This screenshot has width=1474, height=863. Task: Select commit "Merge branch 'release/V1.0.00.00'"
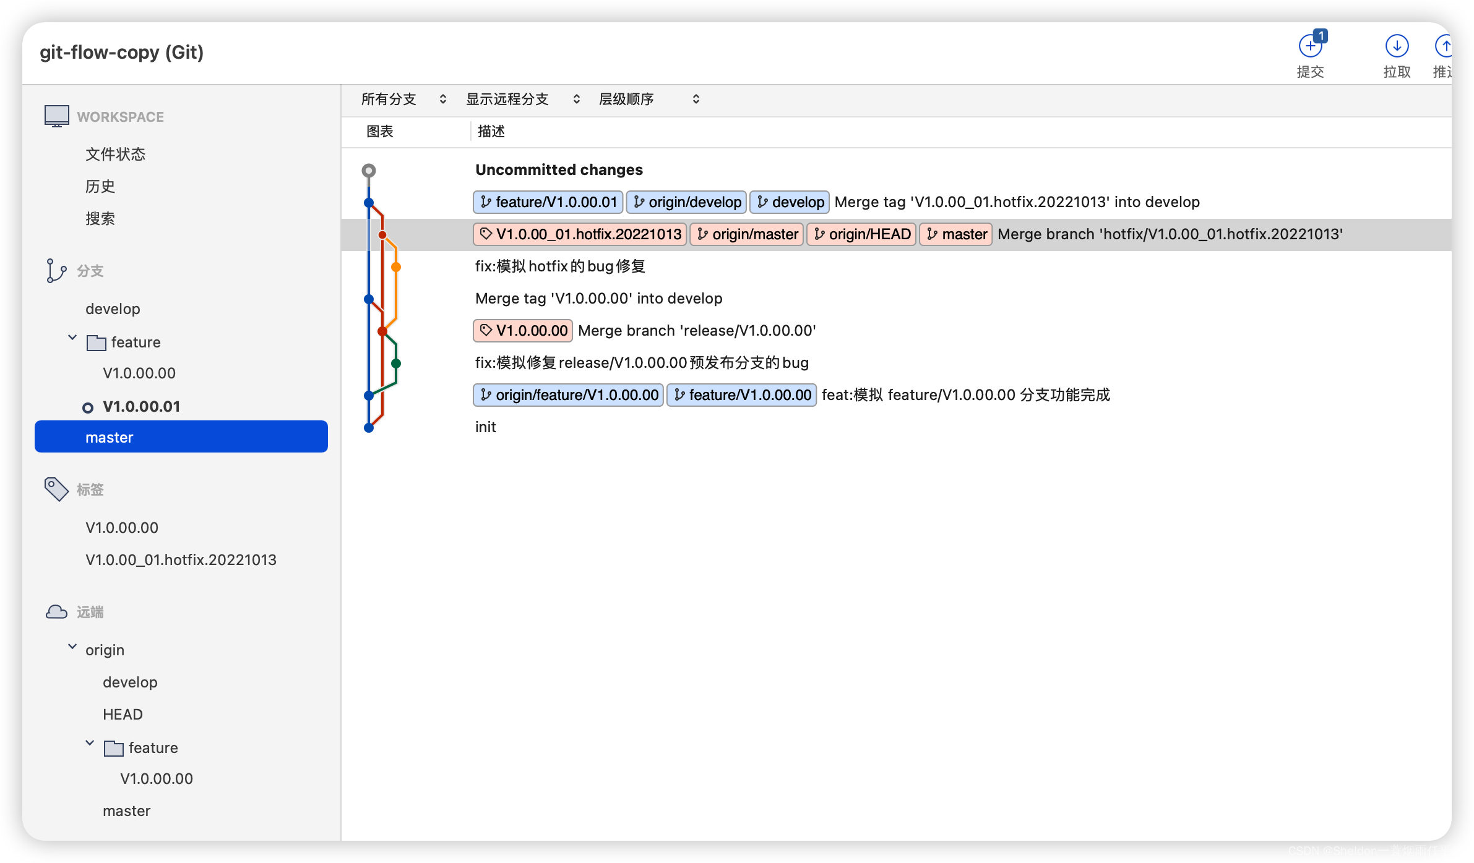click(x=896, y=331)
